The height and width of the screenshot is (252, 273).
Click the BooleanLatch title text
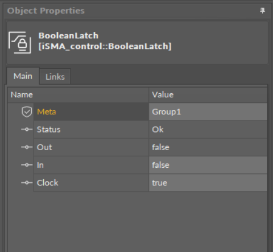[68, 36]
